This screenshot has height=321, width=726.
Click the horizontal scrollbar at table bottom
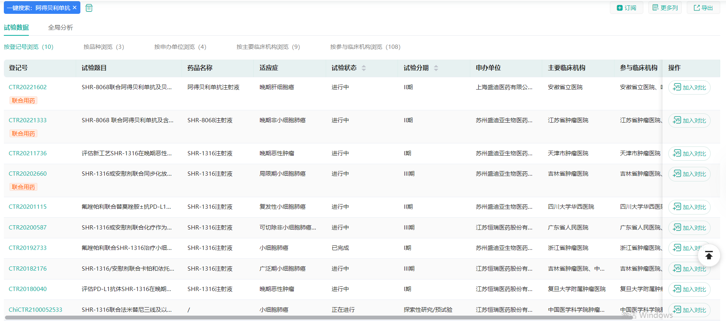tap(308, 318)
